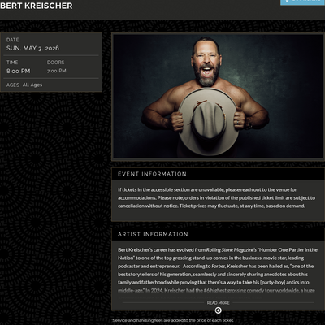Click the 8:00 PM show time
Image resolution: width=325 pixels, height=325 pixels.
19,71
